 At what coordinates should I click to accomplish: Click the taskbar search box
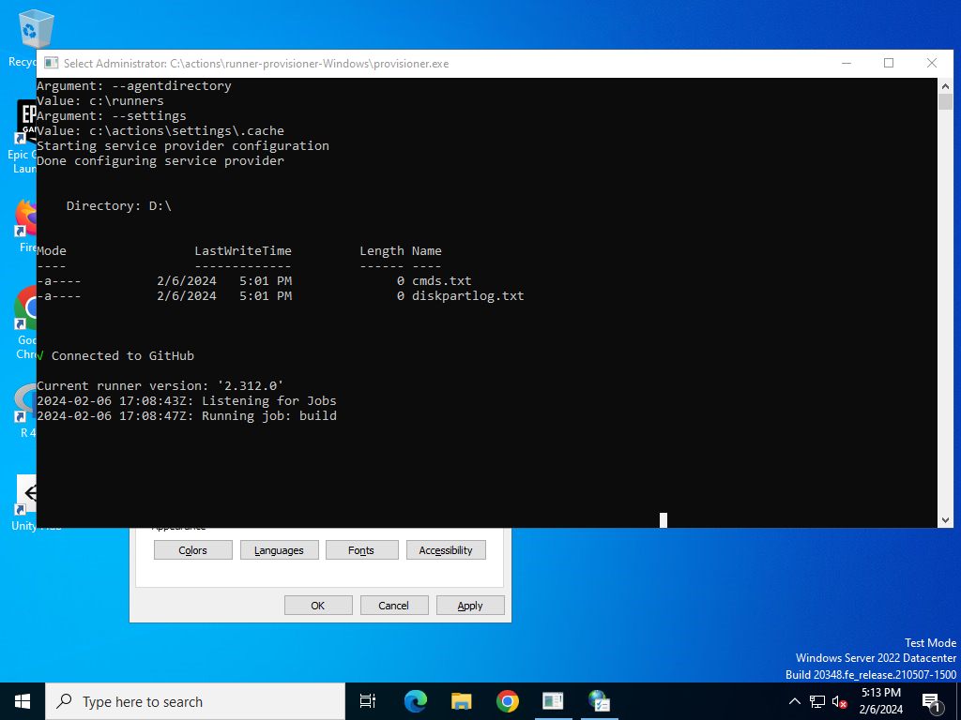click(x=195, y=701)
